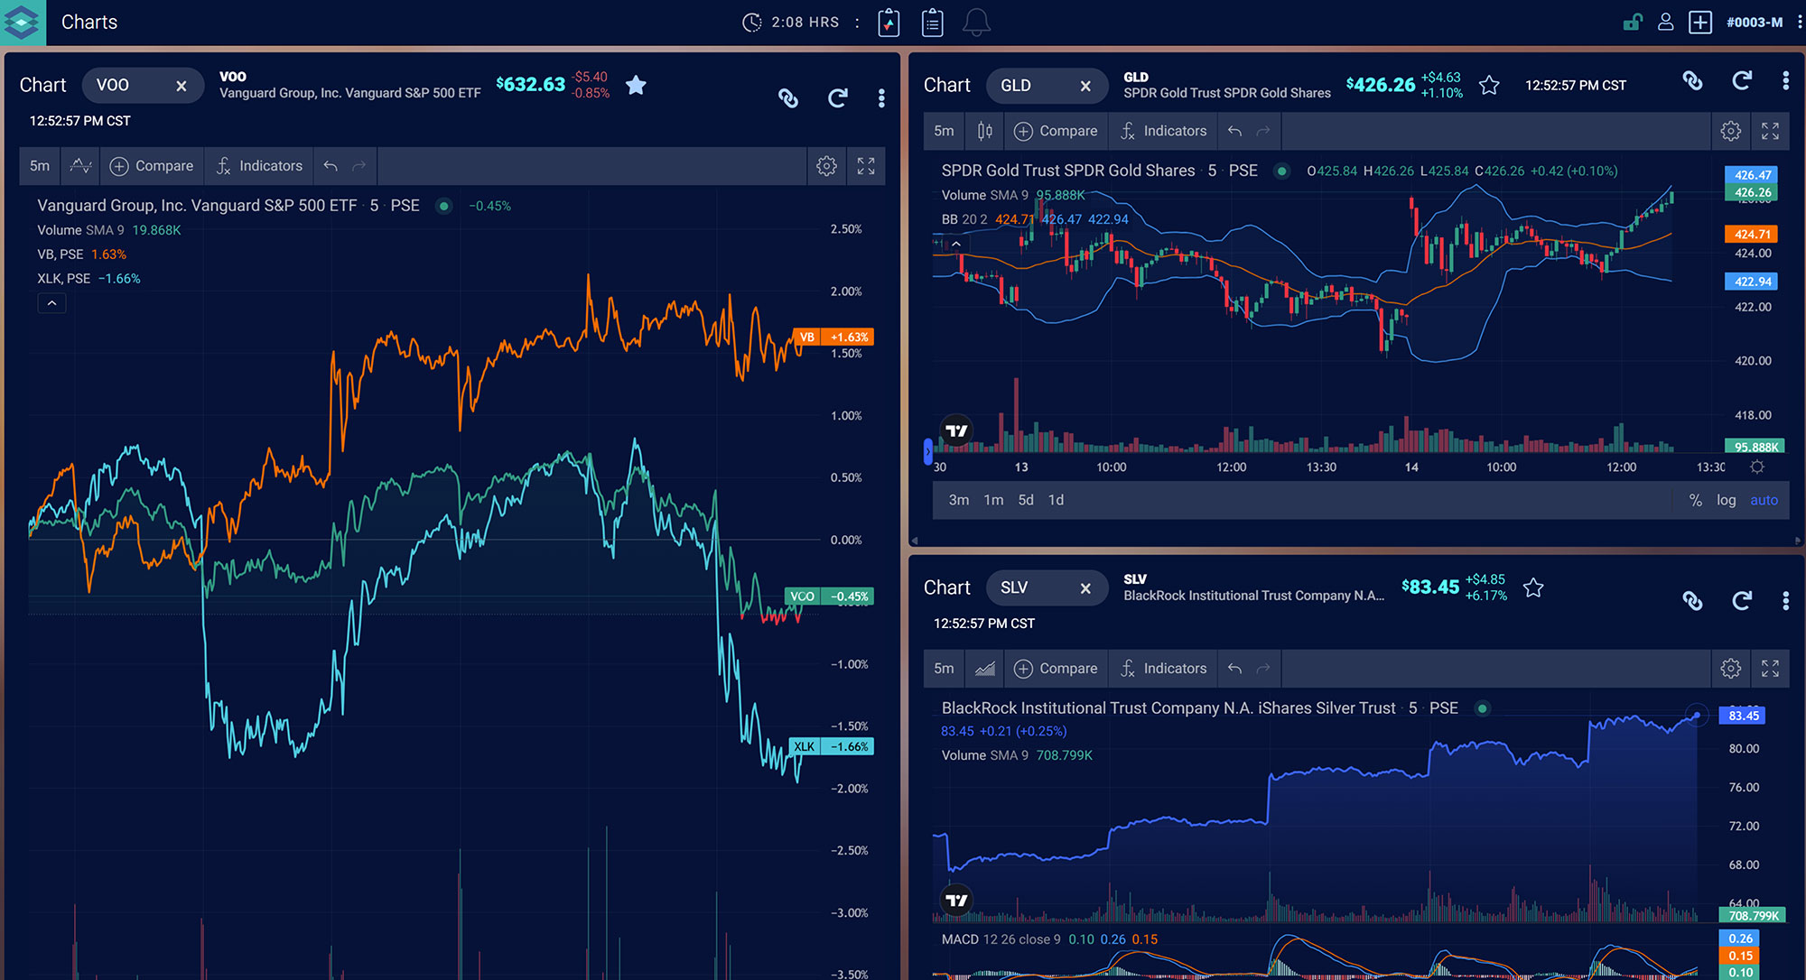1806x980 pixels.
Task: Favorite SLV with the star outline
Action: coord(1533,588)
